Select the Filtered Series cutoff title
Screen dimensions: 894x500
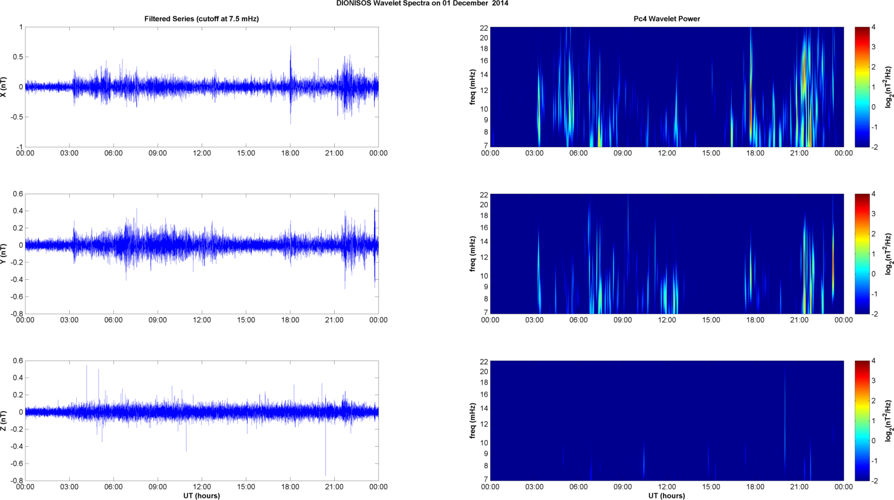(202, 19)
